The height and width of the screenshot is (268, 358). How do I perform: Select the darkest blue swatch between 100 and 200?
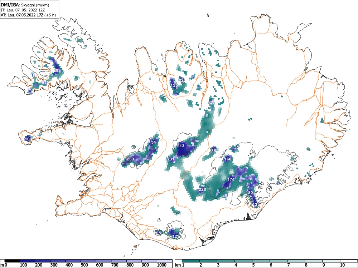[x=28, y=261]
